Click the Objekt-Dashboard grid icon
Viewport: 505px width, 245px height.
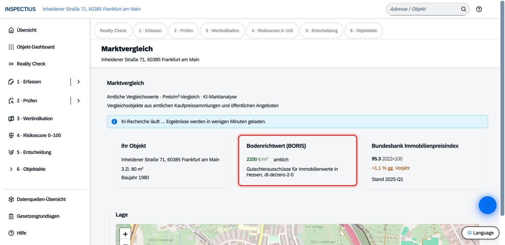[x=11, y=47]
